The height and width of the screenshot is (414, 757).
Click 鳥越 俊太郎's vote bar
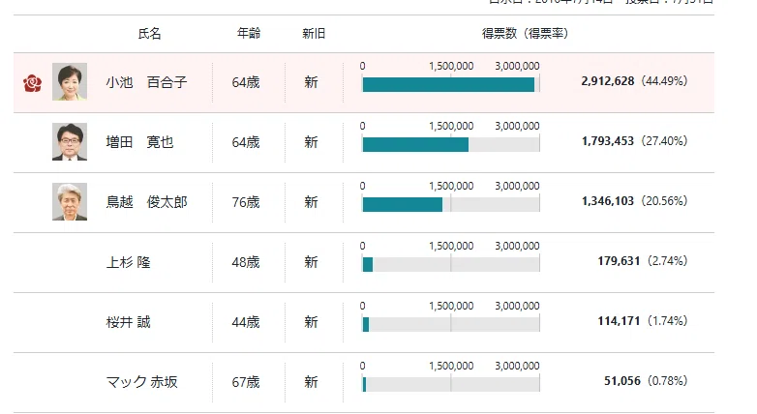coord(402,204)
